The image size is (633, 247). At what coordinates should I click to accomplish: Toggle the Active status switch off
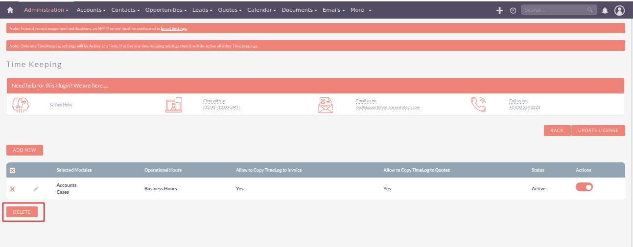click(584, 187)
